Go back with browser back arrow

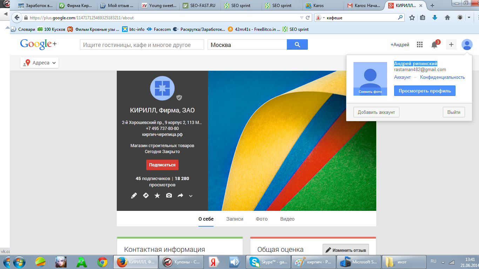[17, 18]
